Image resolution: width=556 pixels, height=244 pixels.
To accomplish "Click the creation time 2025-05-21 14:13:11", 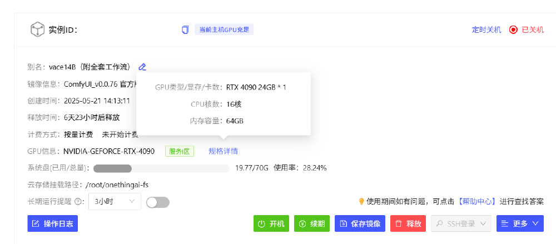I will pyautogui.click(x=97, y=101).
